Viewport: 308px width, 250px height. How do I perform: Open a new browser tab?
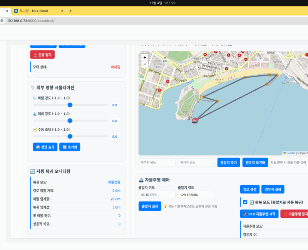[70, 11]
